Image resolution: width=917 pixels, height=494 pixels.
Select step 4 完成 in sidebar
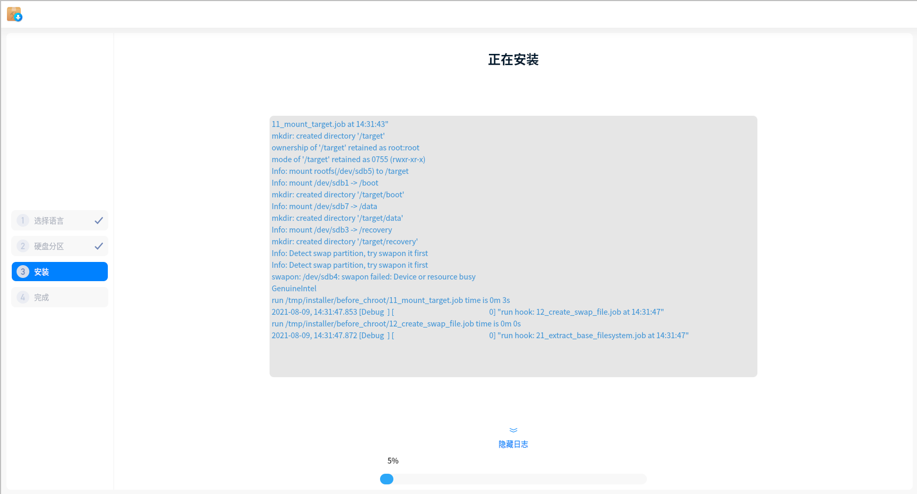coord(60,297)
